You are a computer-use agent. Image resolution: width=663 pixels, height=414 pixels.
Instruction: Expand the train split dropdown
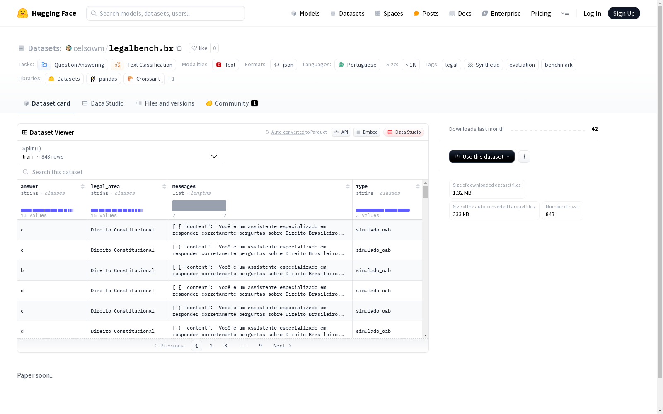120,152
